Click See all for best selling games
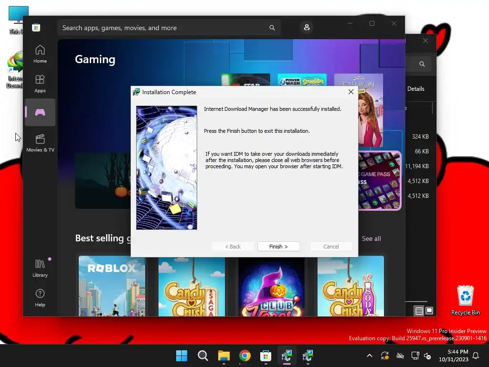Image resolution: width=489 pixels, height=367 pixels. (x=371, y=239)
